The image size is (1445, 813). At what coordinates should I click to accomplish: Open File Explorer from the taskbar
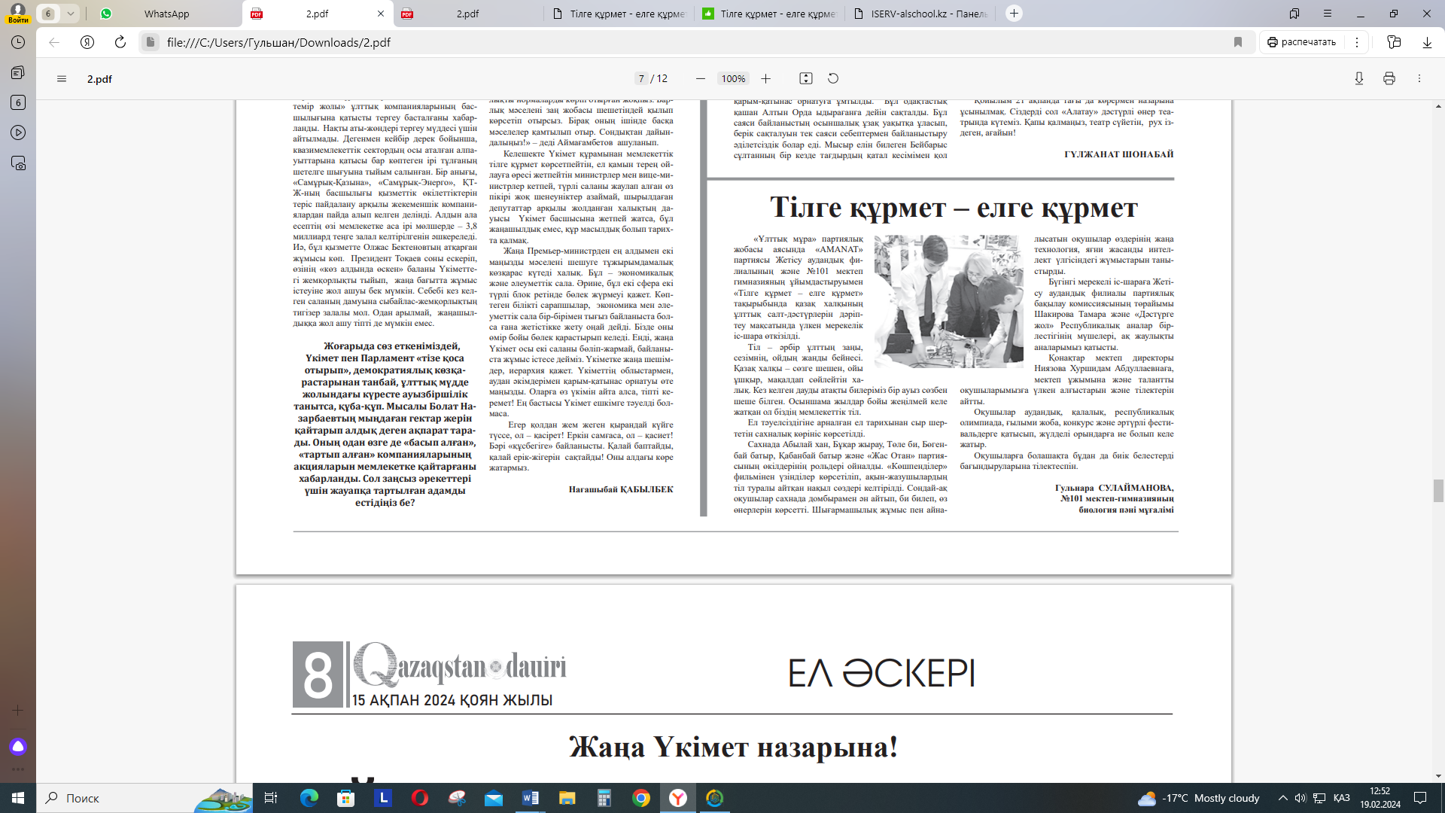[x=567, y=798]
